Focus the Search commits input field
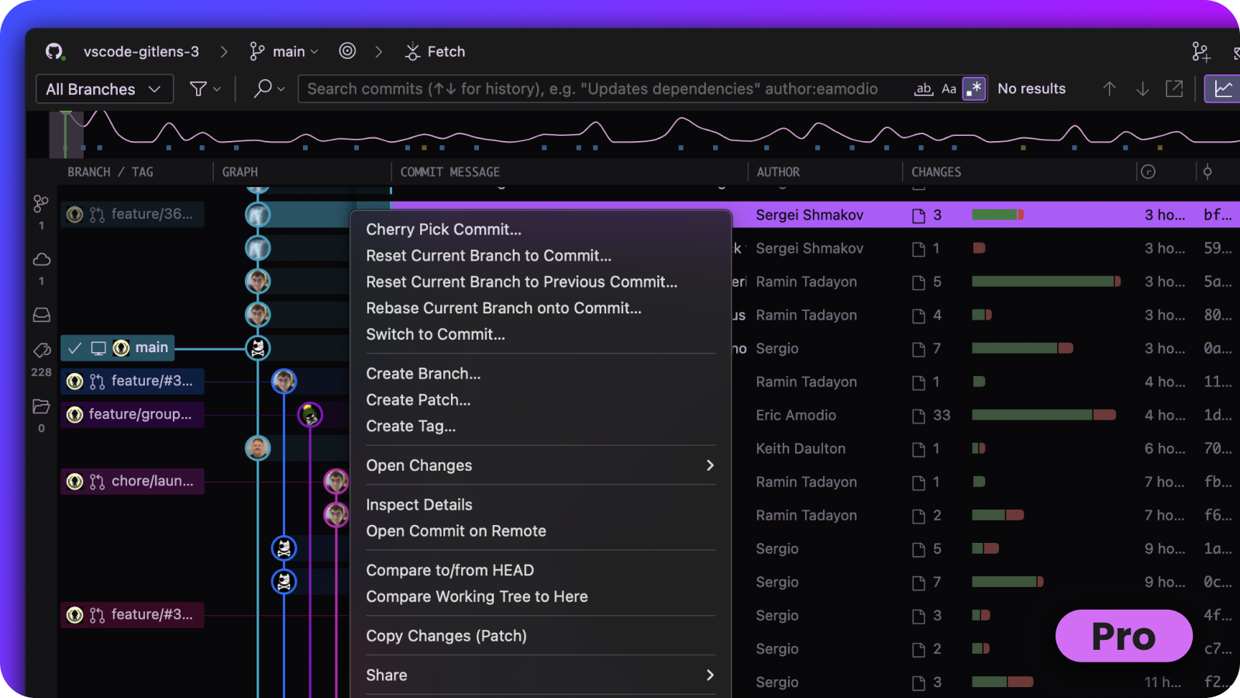 pos(604,89)
